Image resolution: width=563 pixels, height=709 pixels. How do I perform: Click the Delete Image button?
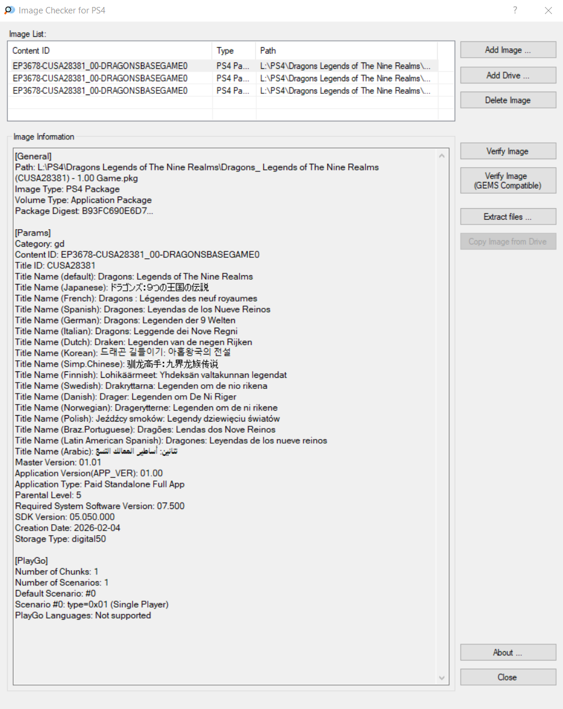click(508, 100)
